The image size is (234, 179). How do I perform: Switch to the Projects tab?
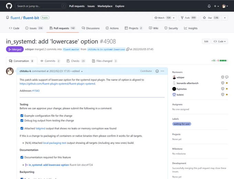click(x=134, y=28)
